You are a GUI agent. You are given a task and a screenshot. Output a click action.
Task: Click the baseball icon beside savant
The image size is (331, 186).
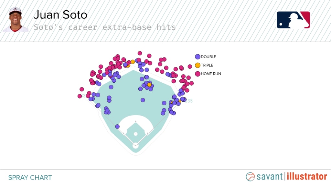pos(250,177)
